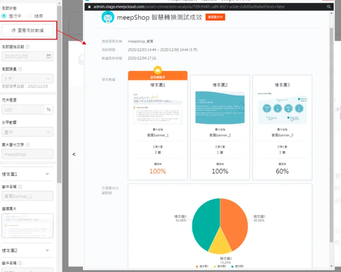Click the left arrow to go to previous slide
This screenshot has width=341, height=272.
(x=74, y=154)
